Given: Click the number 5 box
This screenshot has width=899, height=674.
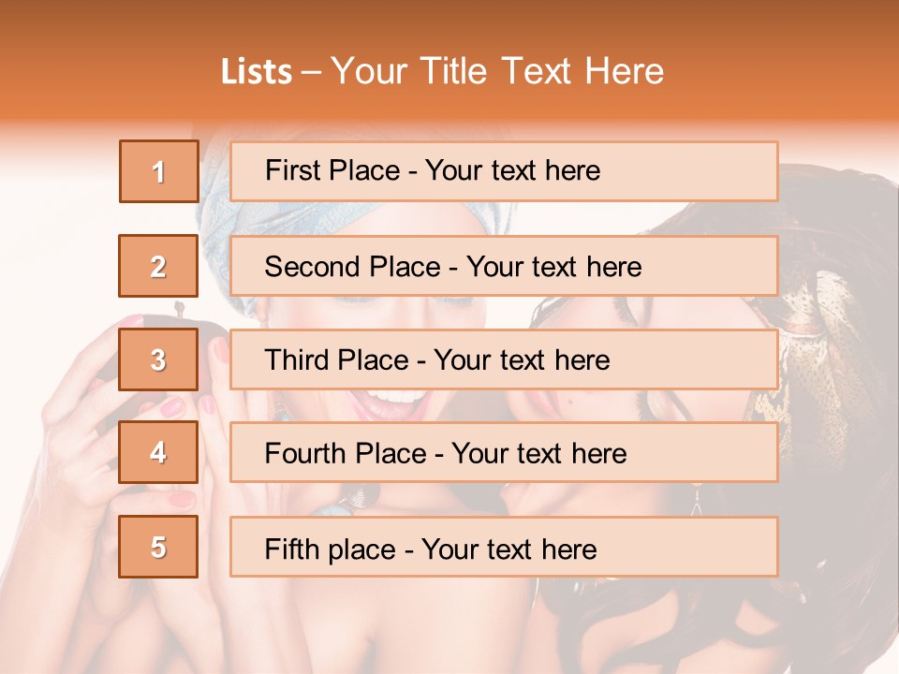Looking at the screenshot, I should coord(159,547).
